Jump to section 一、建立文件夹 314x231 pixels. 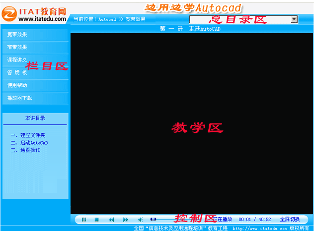28,135
